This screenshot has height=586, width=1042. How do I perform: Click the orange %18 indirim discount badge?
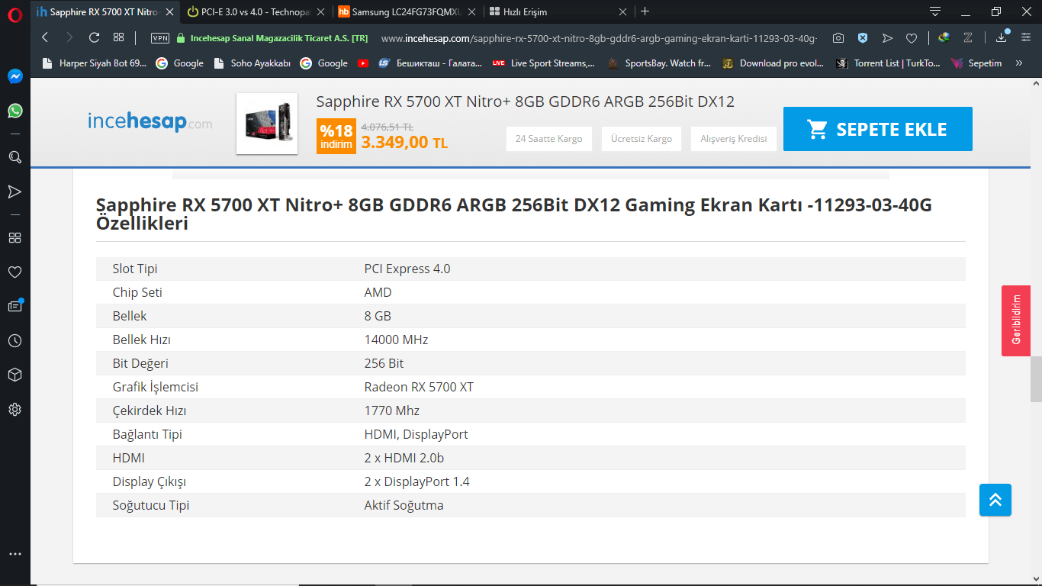[336, 136]
